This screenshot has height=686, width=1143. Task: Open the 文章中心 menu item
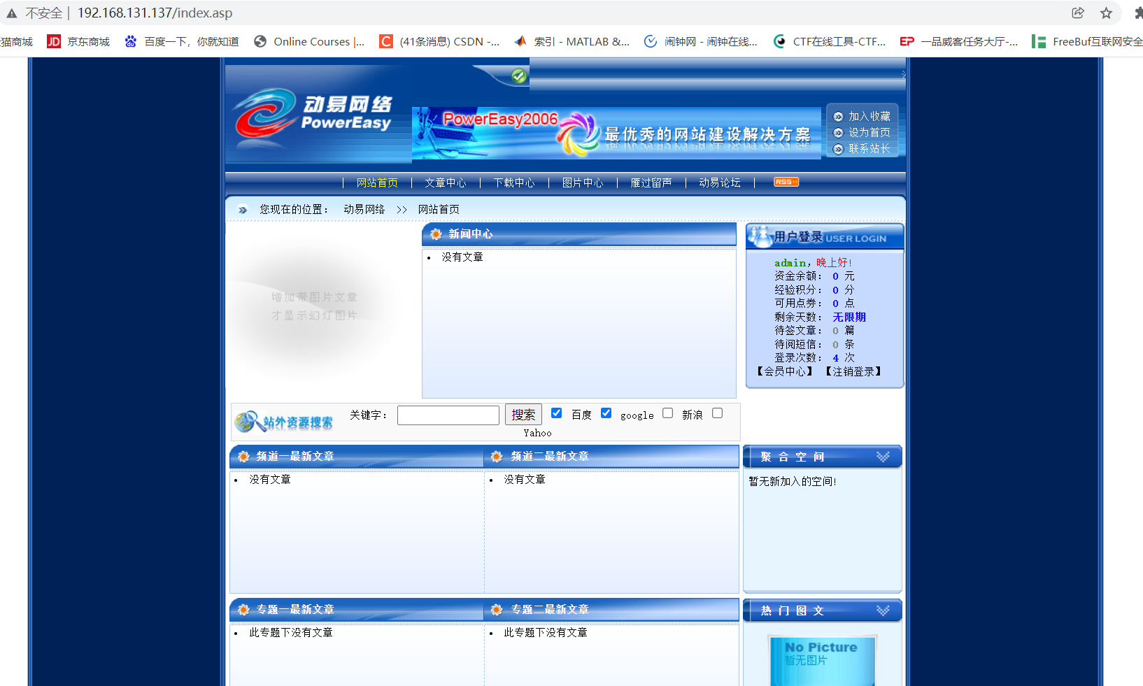click(x=446, y=183)
